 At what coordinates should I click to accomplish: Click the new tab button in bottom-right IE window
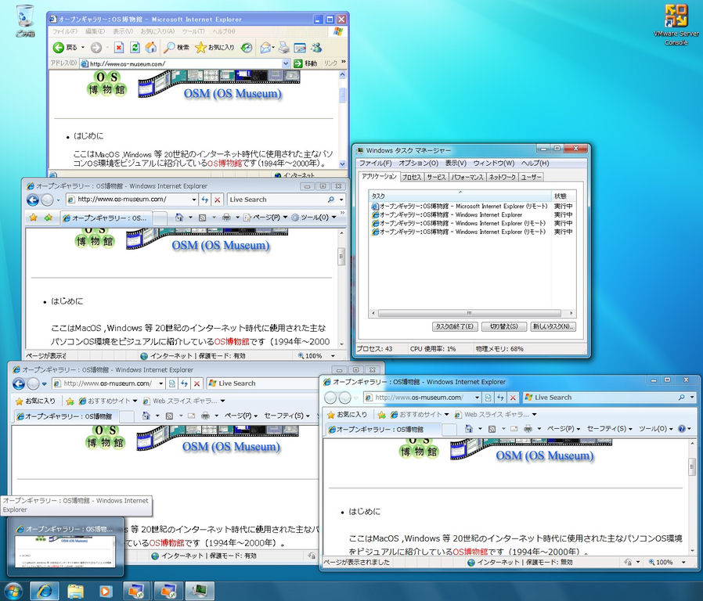click(x=449, y=430)
